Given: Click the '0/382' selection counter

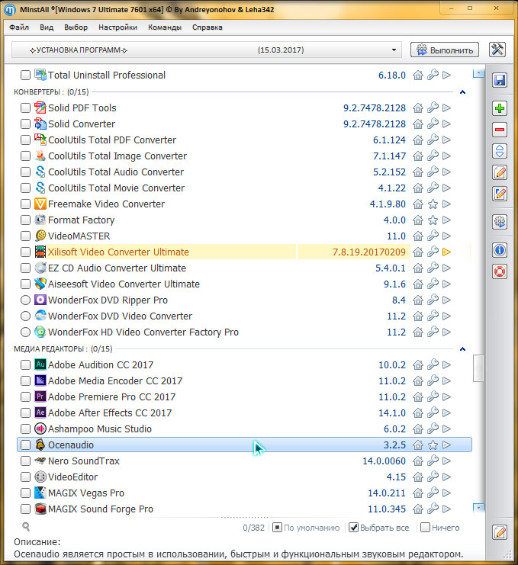Looking at the screenshot, I should pyautogui.click(x=254, y=528).
